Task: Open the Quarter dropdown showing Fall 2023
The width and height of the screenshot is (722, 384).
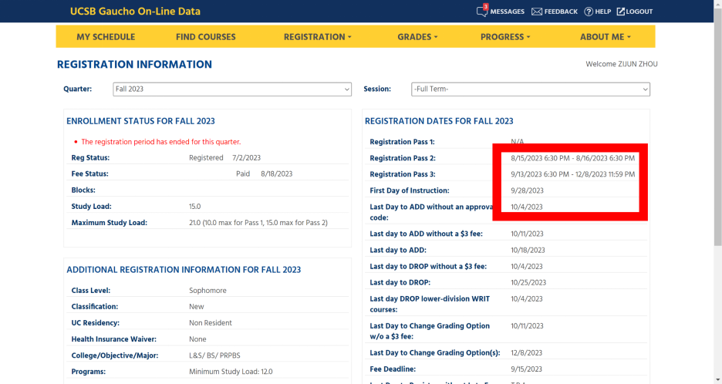Action: (x=232, y=89)
